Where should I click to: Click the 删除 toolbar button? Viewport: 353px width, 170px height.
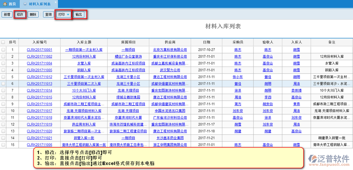coord(33,14)
